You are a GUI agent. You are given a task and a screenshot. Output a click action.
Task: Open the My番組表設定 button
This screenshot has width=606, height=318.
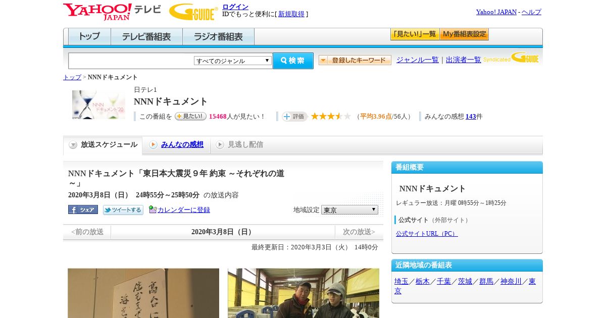[x=464, y=34]
